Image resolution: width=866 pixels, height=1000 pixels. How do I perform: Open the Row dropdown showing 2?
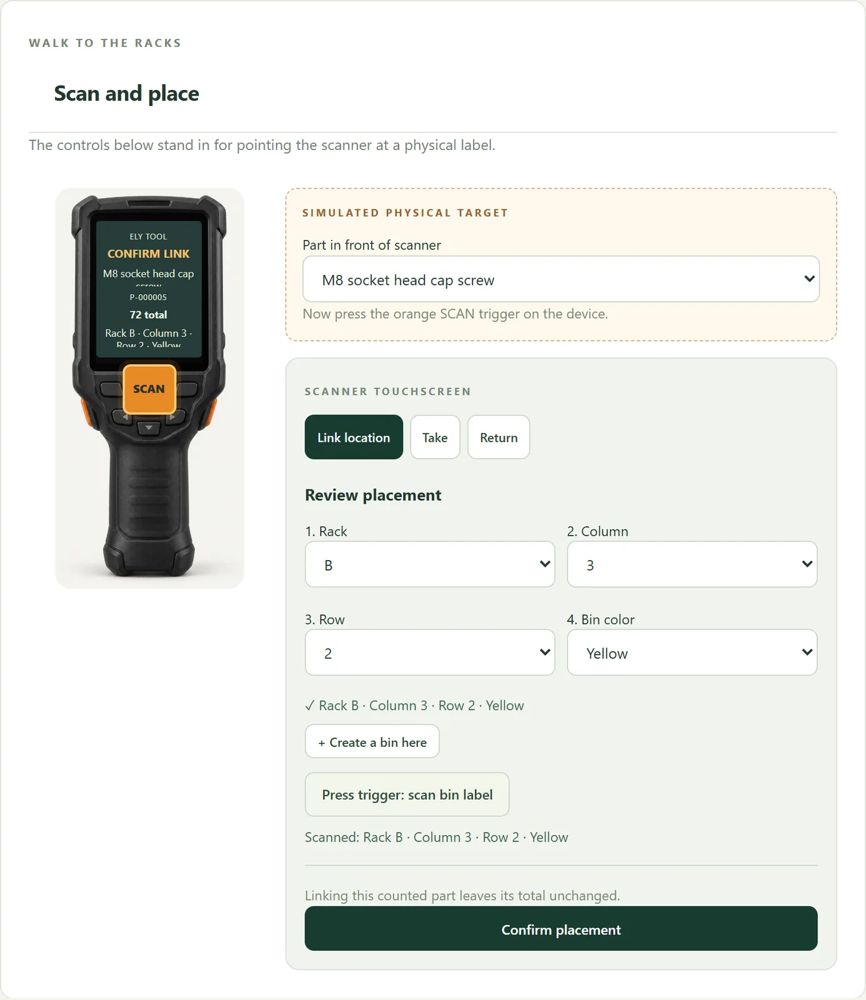point(430,652)
